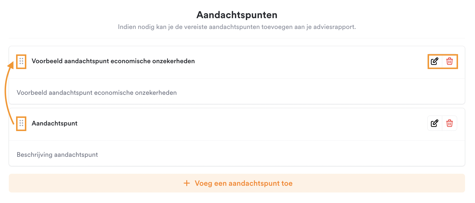The height and width of the screenshot is (203, 475).
Task: Remove the second Aandachtspunt with the trash icon
Action: (450, 123)
